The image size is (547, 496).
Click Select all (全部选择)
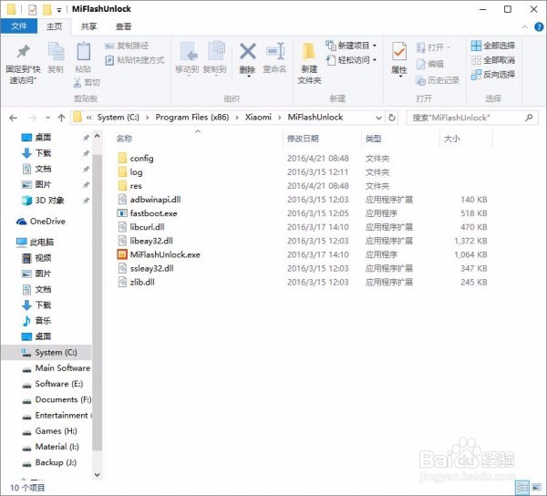click(493, 46)
